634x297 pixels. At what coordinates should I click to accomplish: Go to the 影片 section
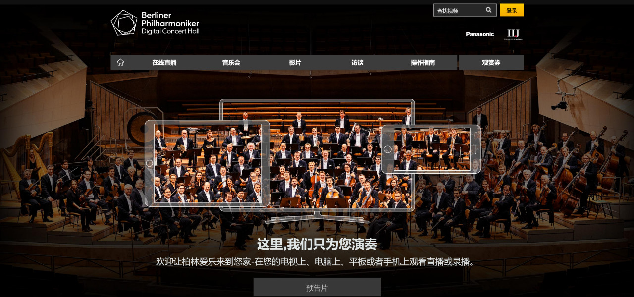[x=295, y=62]
